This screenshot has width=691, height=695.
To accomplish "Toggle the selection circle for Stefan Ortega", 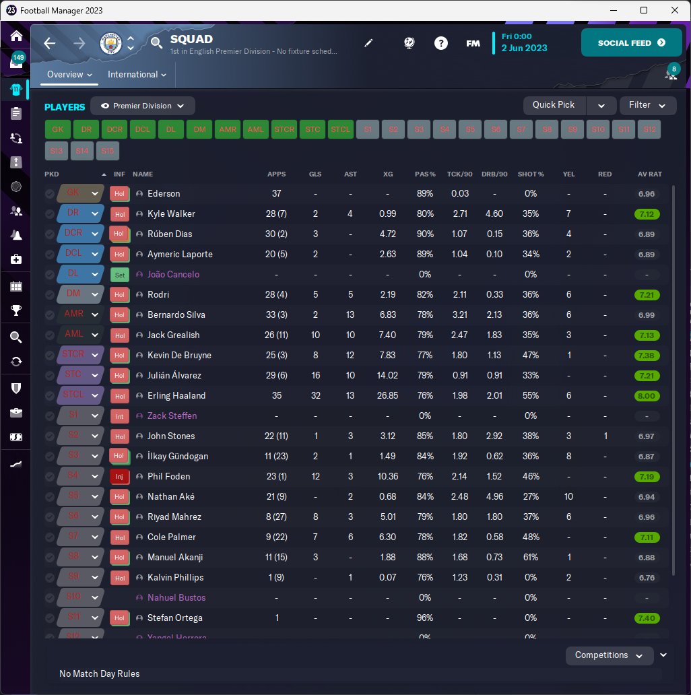I will coord(50,618).
